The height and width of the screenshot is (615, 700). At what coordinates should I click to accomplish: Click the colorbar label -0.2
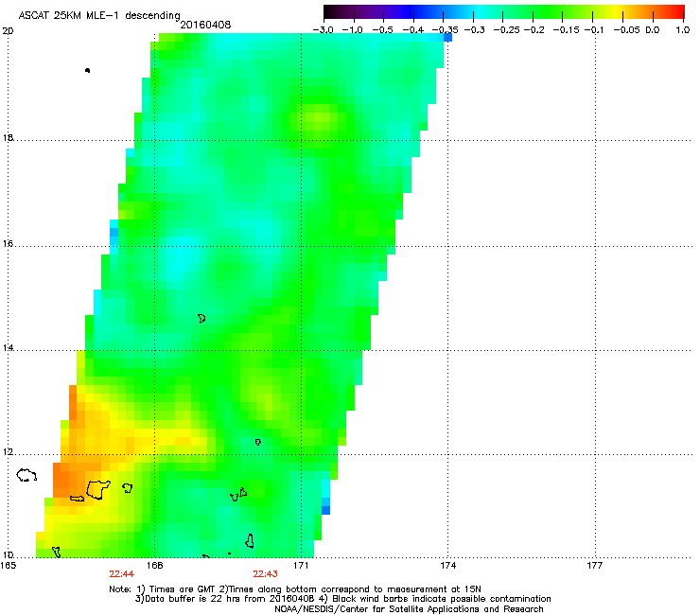click(x=534, y=30)
